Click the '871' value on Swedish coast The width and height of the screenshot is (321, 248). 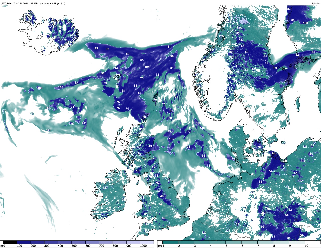pyautogui.click(x=280, y=100)
